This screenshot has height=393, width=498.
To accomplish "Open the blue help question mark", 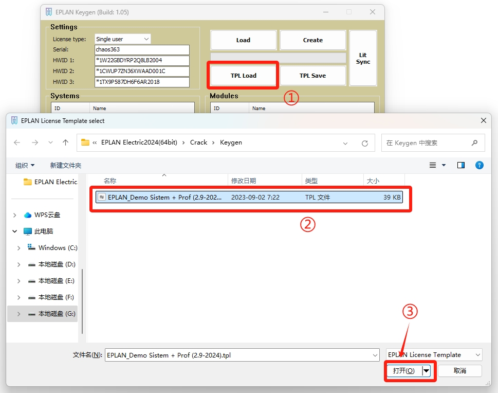I will tap(479, 165).
